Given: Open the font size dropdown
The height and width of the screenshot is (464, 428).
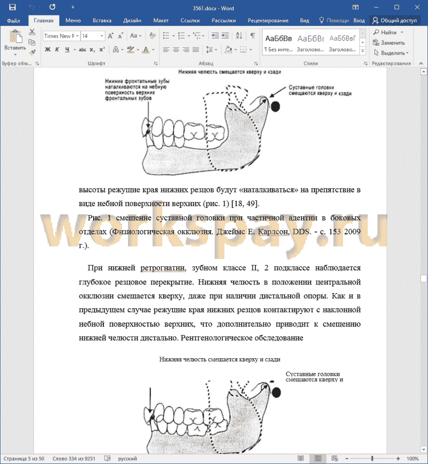Looking at the screenshot, I should click(x=102, y=36).
